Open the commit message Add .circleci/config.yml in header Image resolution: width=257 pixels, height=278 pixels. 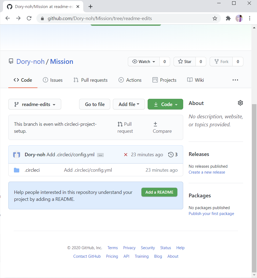tap(70, 155)
